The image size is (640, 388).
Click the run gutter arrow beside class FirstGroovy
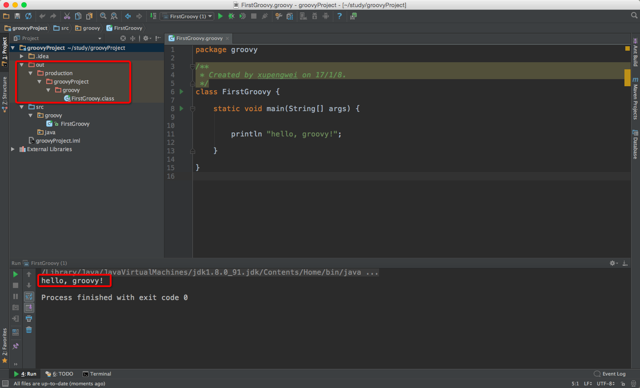coord(181,92)
